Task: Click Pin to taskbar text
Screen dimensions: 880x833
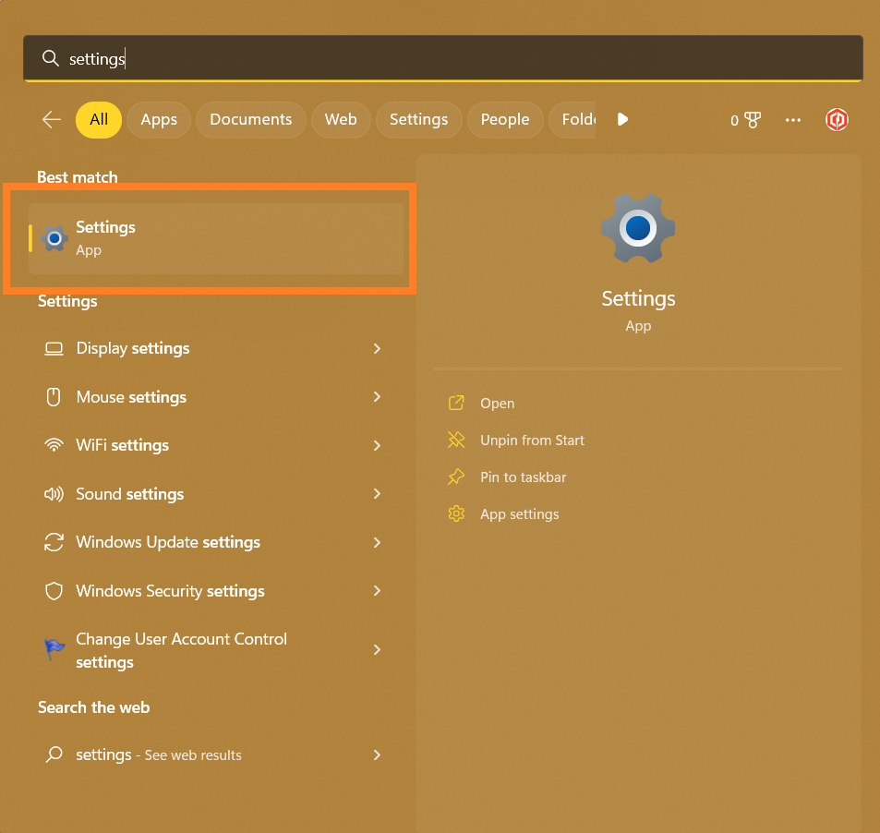Action: 523,477
